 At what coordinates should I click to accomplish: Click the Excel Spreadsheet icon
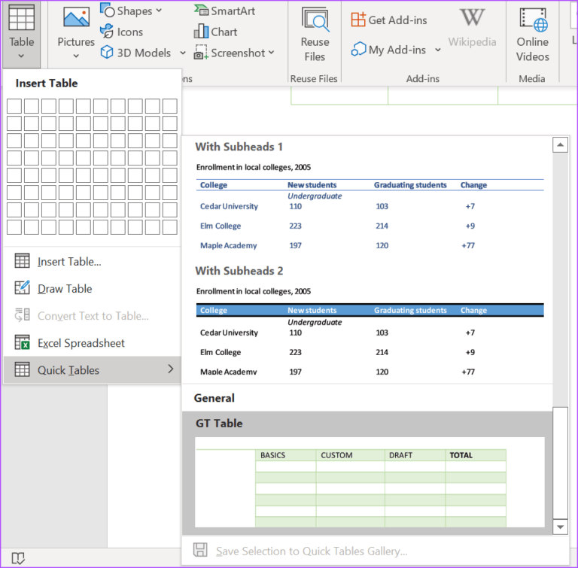tap(22, 342)
